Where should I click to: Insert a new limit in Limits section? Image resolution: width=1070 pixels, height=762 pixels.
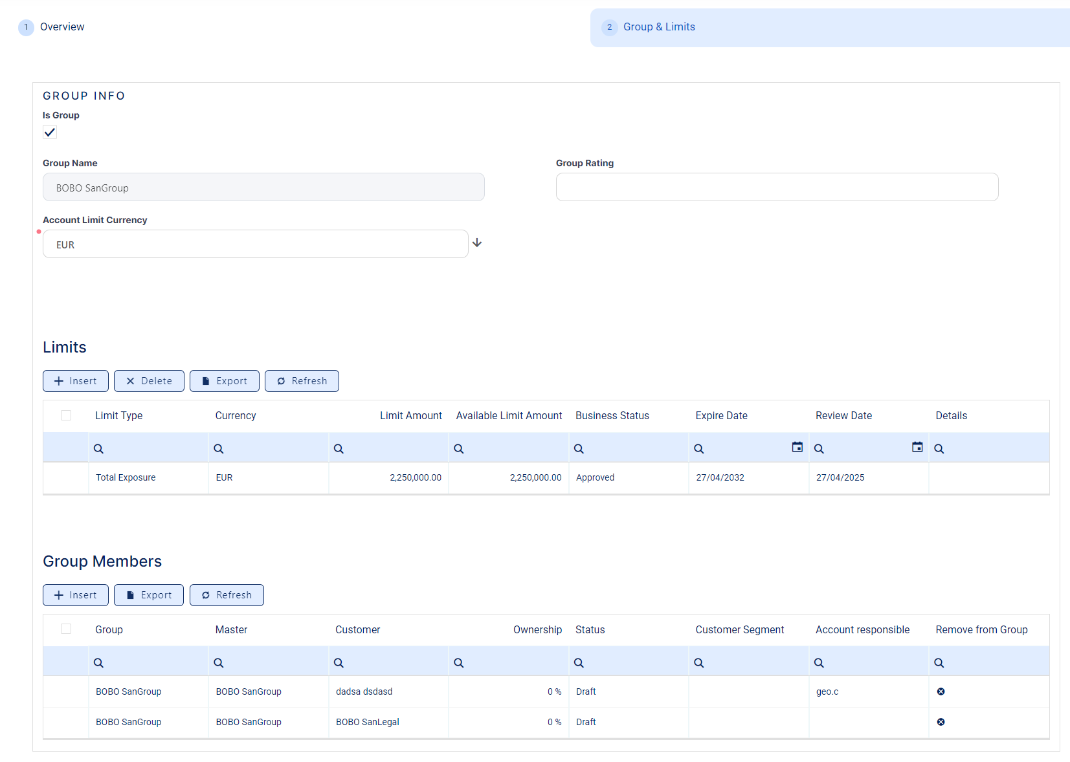click(76, 381)
